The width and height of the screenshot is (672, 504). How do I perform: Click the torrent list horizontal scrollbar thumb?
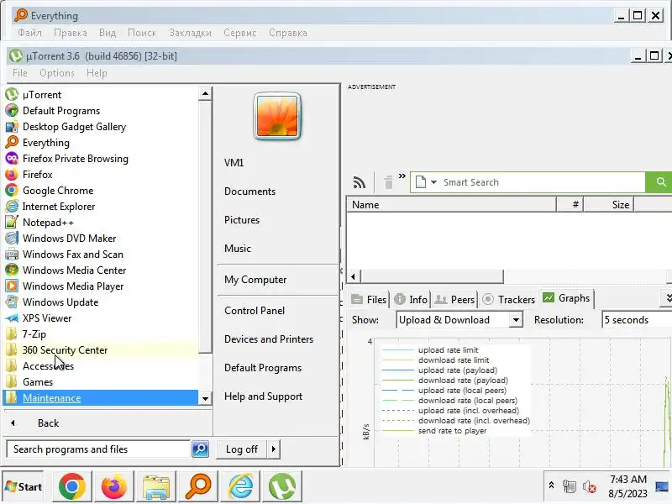pyautogui.click(x=432, y=276)
